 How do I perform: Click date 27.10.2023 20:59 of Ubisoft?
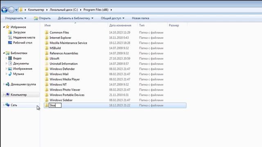pyautogui.click(x=120, y=58)
